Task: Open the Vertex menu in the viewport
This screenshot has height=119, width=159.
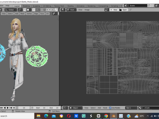Action: click(x=29, y=14)
